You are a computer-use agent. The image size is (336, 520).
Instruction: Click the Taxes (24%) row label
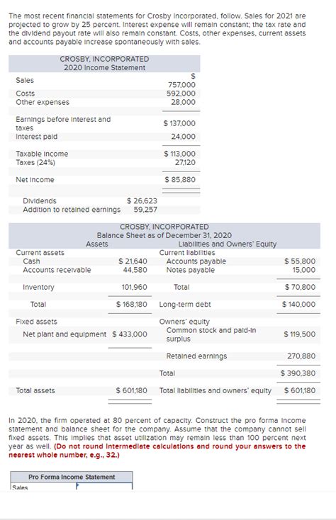(x=35, y=162)
